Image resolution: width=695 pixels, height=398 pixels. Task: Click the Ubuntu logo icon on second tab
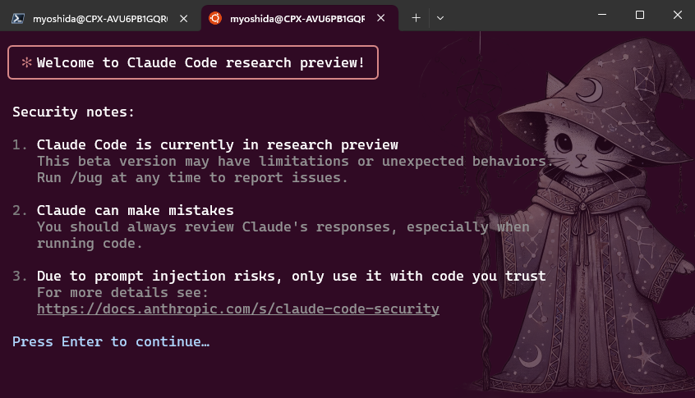coord(215,18)
